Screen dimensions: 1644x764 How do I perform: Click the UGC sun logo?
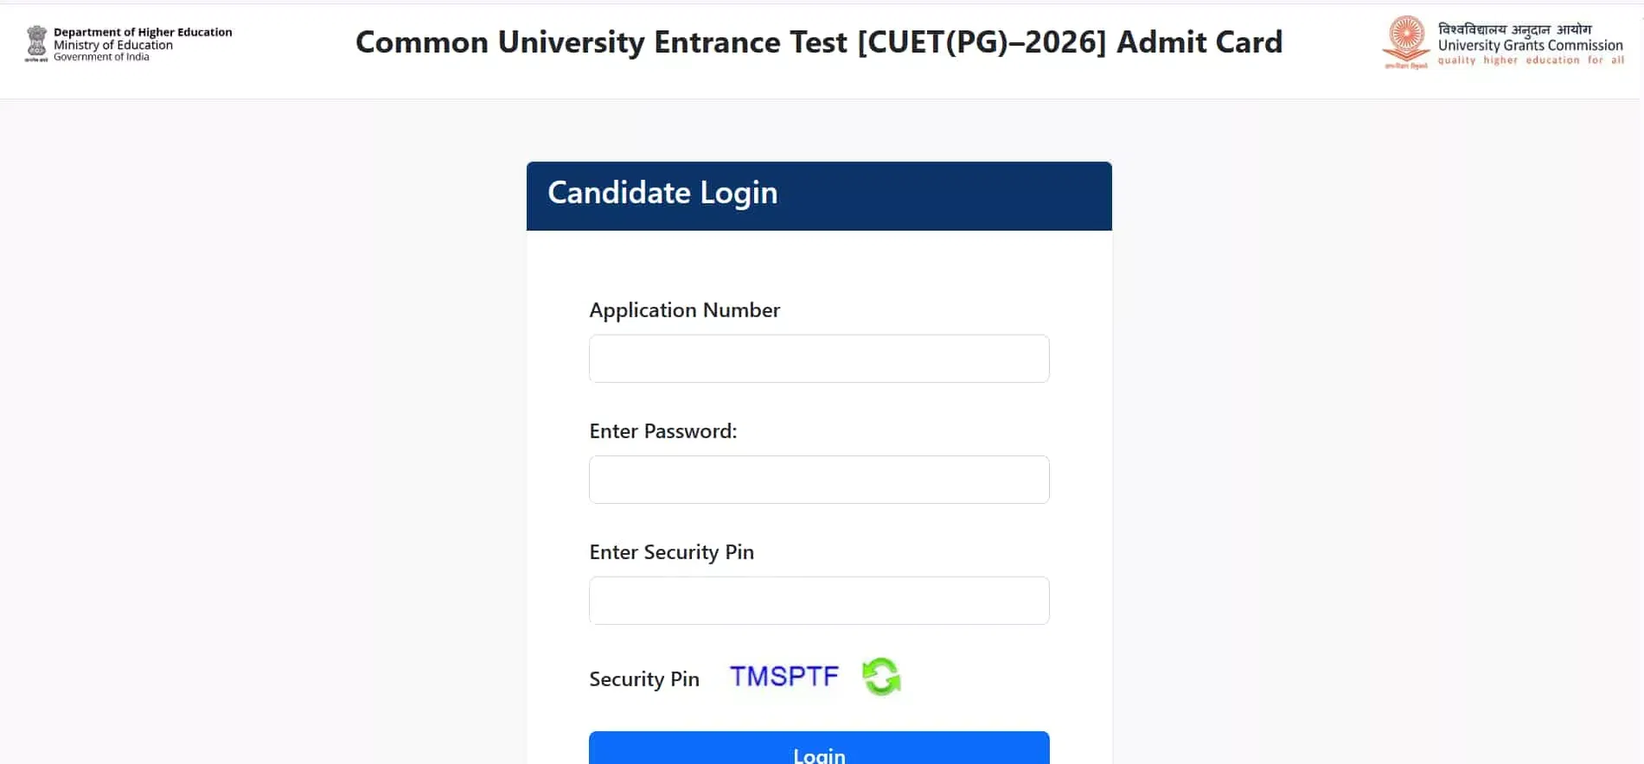[1406, 40]
